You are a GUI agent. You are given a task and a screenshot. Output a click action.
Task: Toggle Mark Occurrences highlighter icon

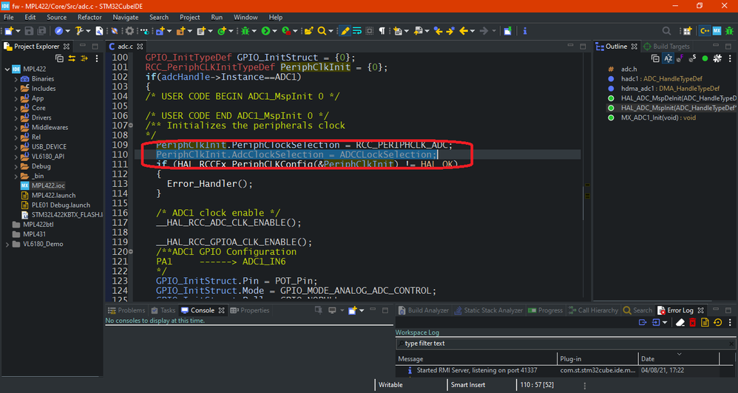click(345, 31)
